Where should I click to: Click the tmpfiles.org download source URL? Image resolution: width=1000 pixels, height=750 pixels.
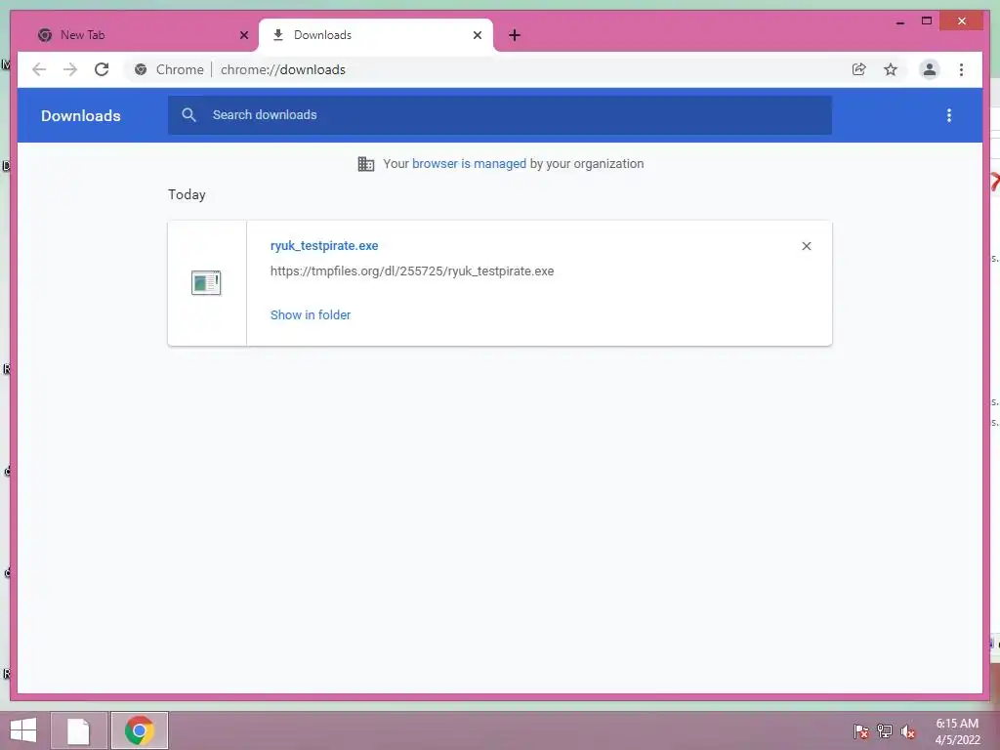coord(412,271)
